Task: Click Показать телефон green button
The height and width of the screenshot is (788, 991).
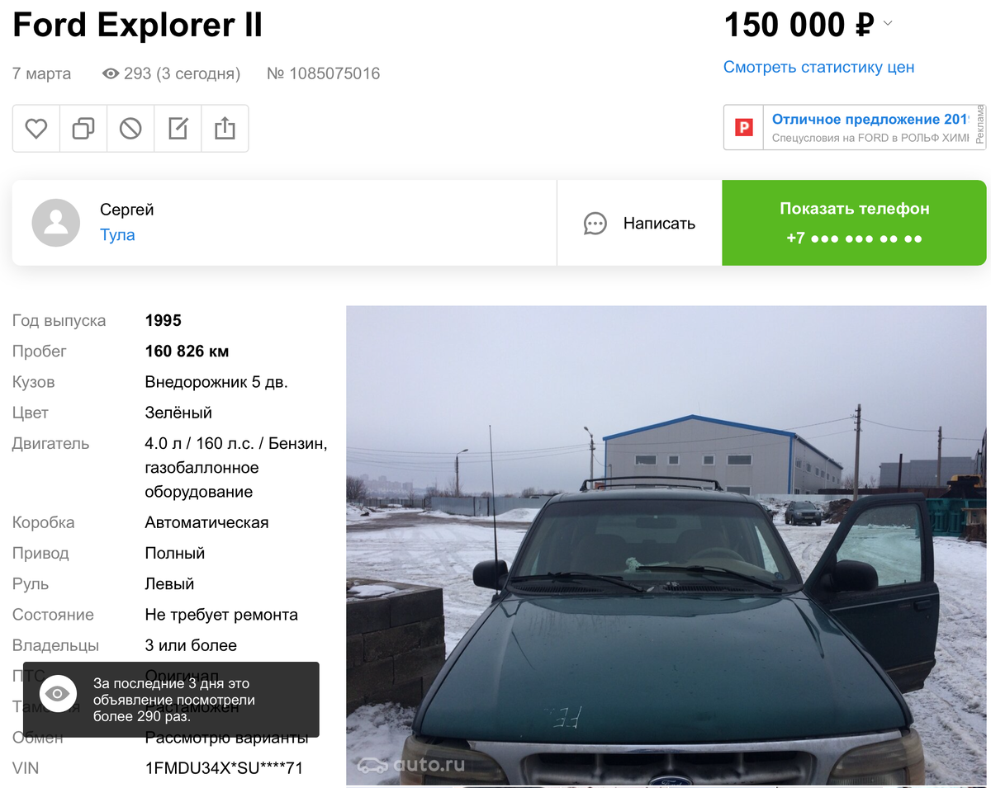Action: coord(854,223)
